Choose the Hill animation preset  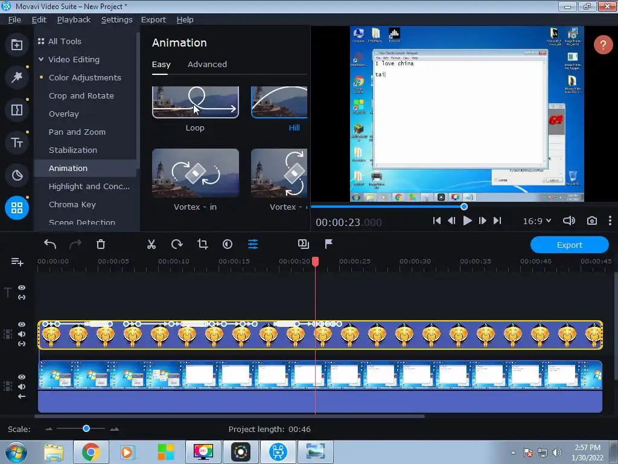point(279,102)
